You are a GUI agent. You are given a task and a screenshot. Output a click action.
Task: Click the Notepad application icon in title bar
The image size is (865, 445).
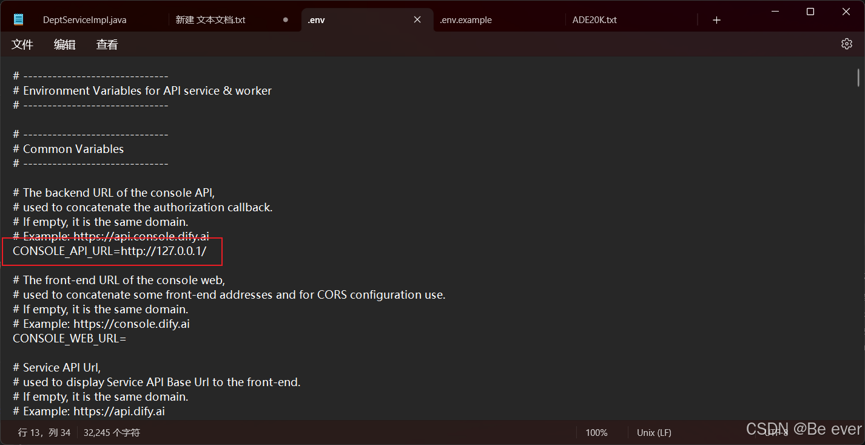(18, 19)
